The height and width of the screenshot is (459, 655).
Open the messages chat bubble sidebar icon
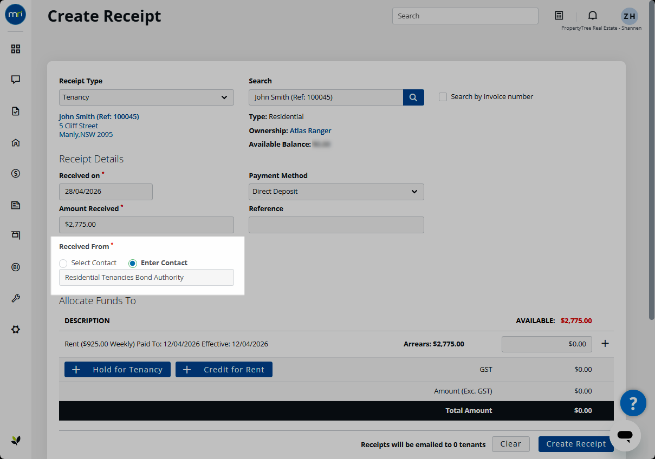coord(16,80)
